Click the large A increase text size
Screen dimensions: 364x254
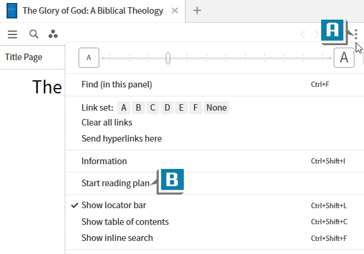(x=344, y=58)
